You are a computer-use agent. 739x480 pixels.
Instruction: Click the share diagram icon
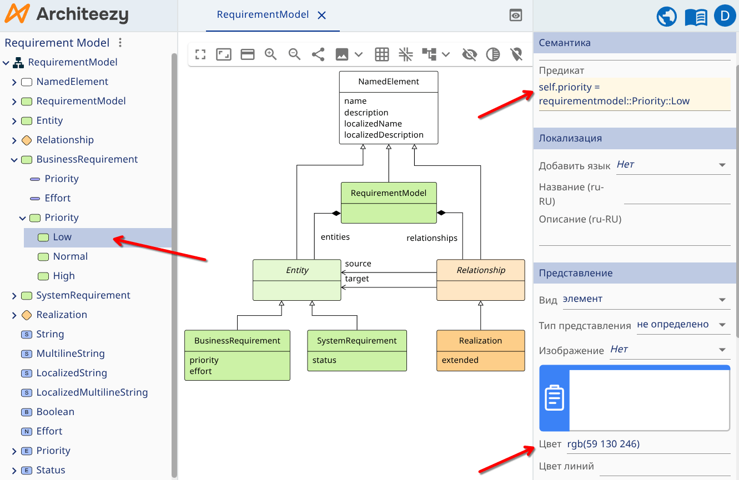tap(318, 54)
